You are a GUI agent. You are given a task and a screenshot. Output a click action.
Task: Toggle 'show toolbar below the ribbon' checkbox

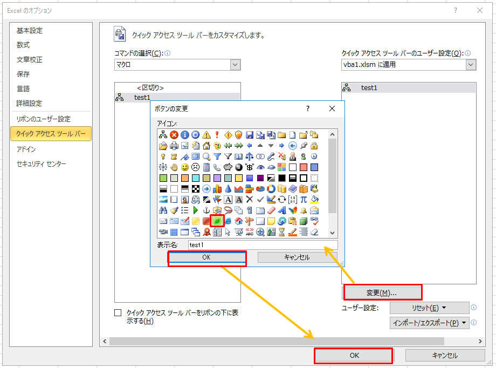coord(118,313)
